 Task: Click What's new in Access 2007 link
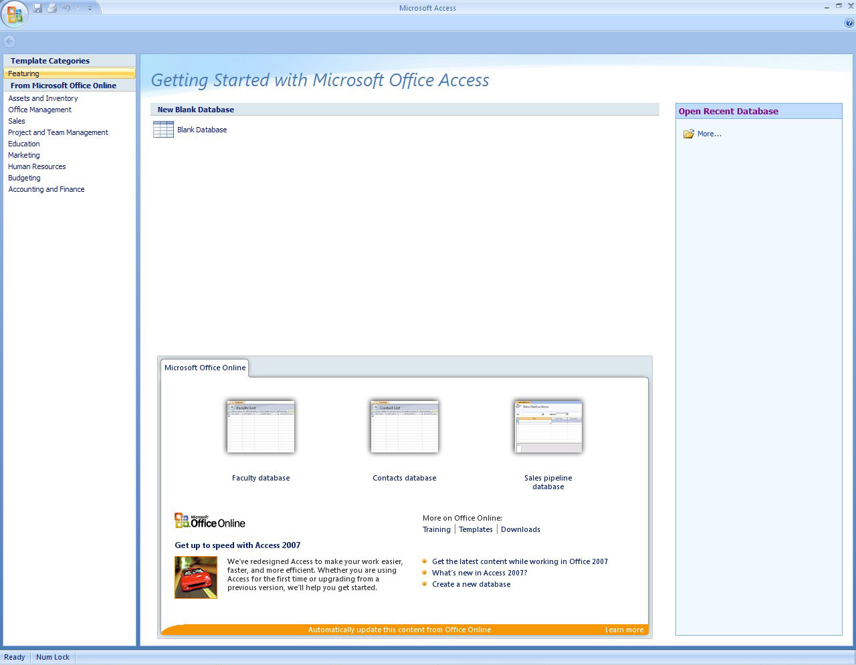point(479,573)
